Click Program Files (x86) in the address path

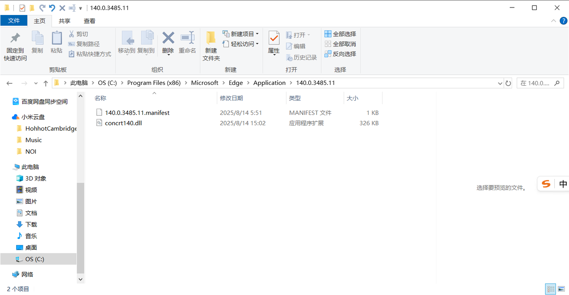coord(154,83)
